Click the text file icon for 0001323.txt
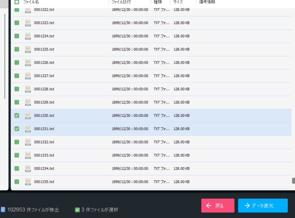The width and height of the screenshot is (295, 218). point(28,23)
